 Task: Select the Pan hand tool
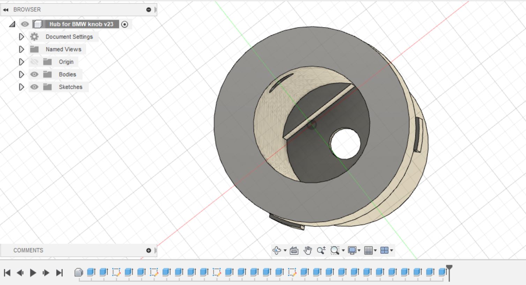tap(307, 250)
